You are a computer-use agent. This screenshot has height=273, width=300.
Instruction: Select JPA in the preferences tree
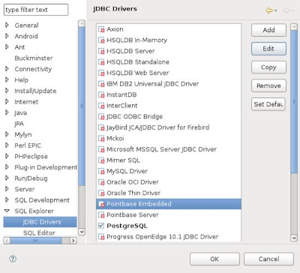coord(19,124)
